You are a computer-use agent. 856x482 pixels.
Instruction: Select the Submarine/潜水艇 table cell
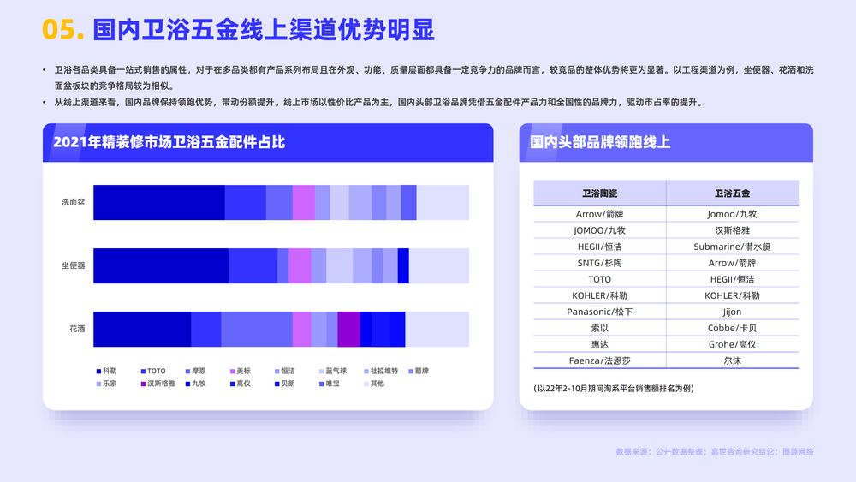tap(732, 247)
